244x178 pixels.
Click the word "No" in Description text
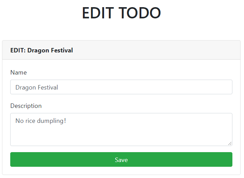(19, 121)
